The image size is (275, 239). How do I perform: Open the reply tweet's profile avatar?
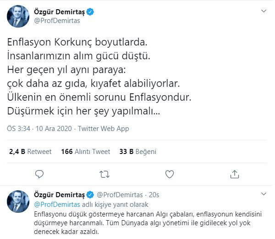(x=18, y=202)
